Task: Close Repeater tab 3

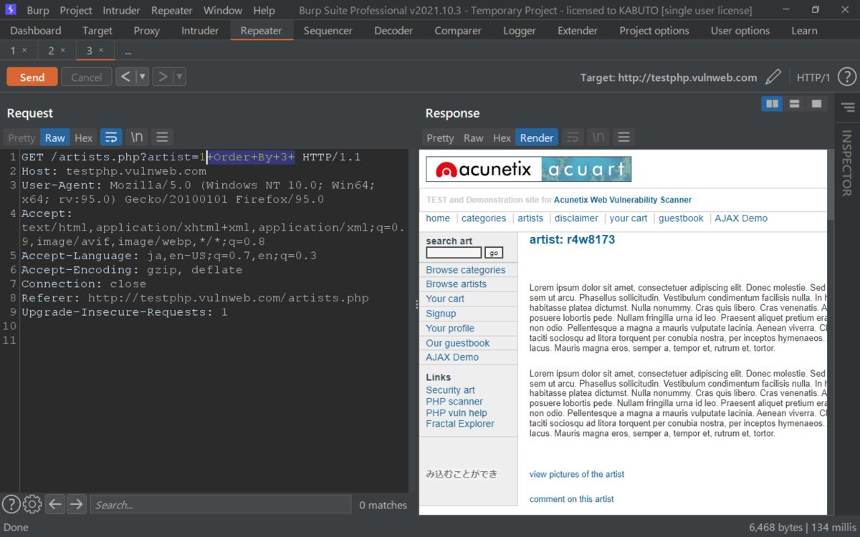Action: coord(101,50)
